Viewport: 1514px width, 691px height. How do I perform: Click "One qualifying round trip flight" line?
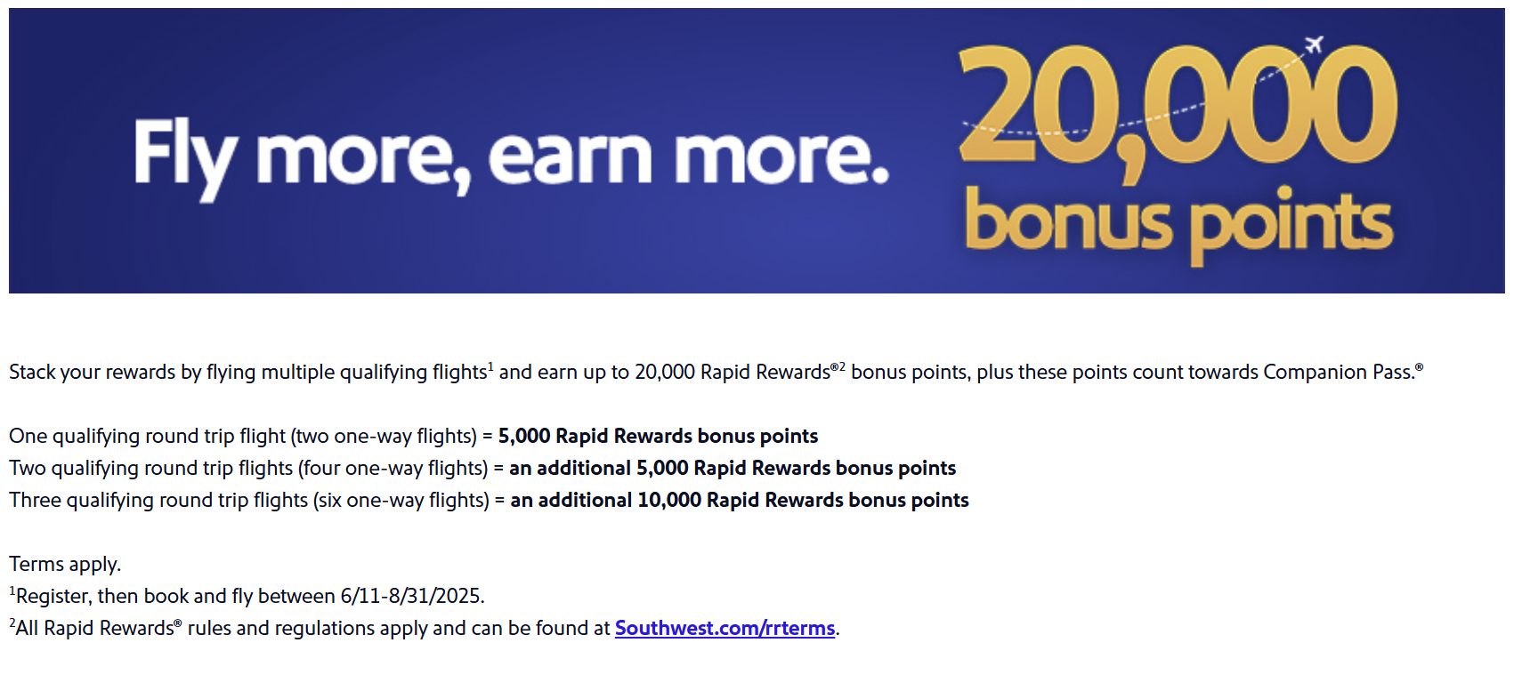[x=413, y=436]
